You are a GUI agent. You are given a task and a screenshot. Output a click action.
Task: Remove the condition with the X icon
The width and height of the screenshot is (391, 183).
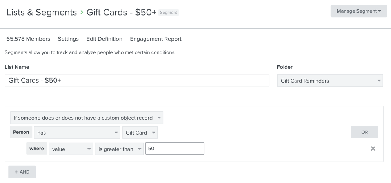373,149
